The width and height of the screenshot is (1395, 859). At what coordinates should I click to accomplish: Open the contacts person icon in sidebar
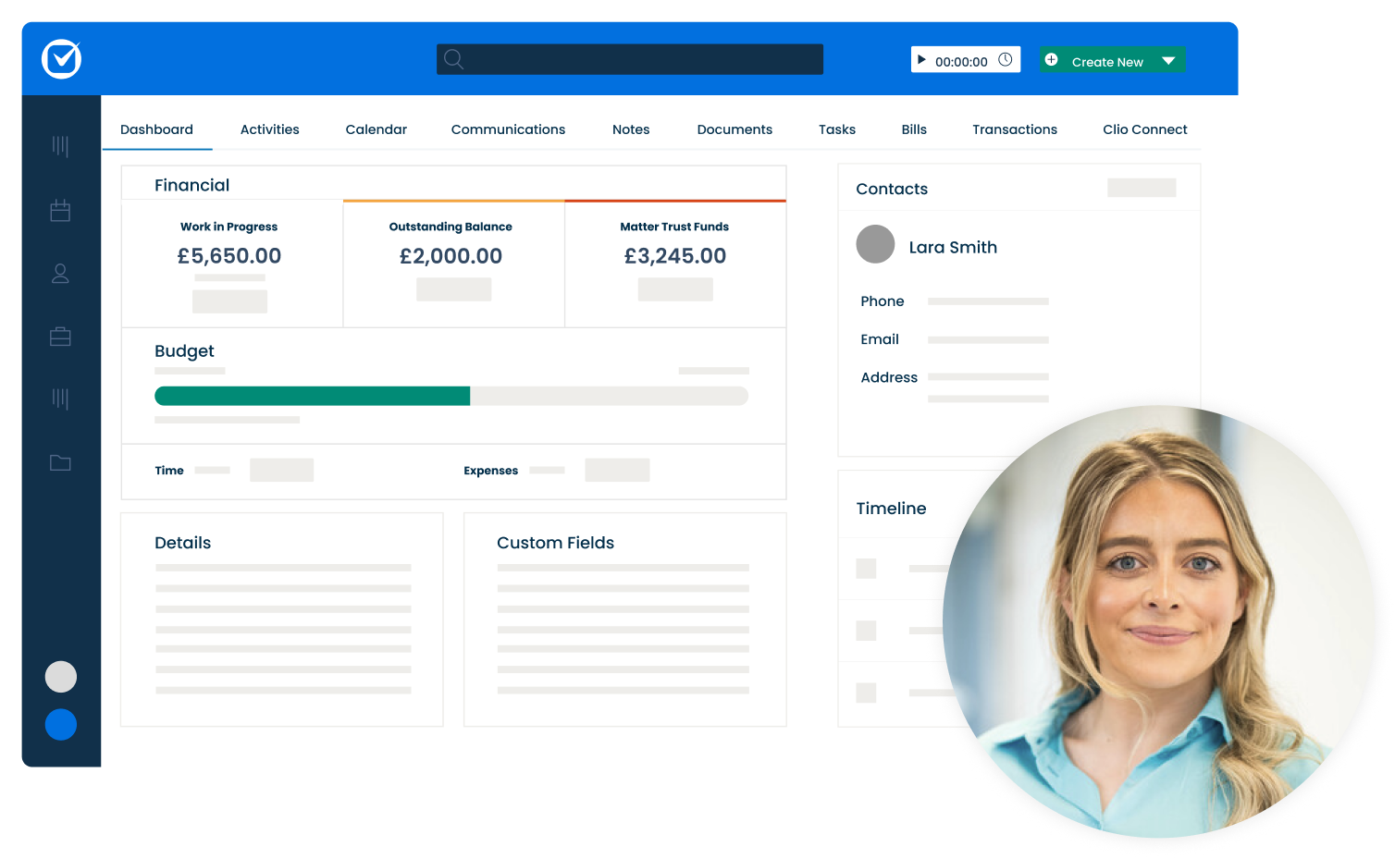point(60,274)
